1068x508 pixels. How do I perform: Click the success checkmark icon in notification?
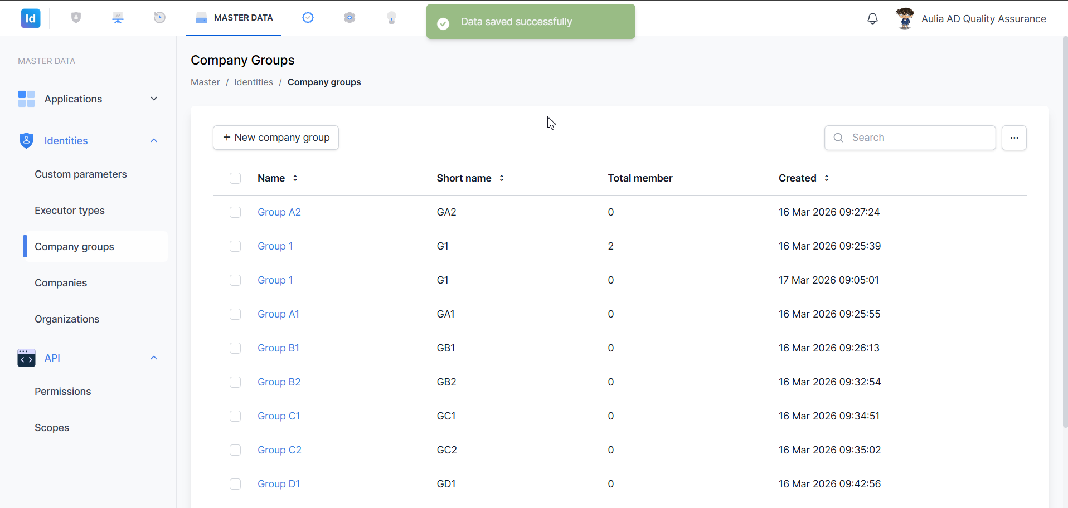443,24
